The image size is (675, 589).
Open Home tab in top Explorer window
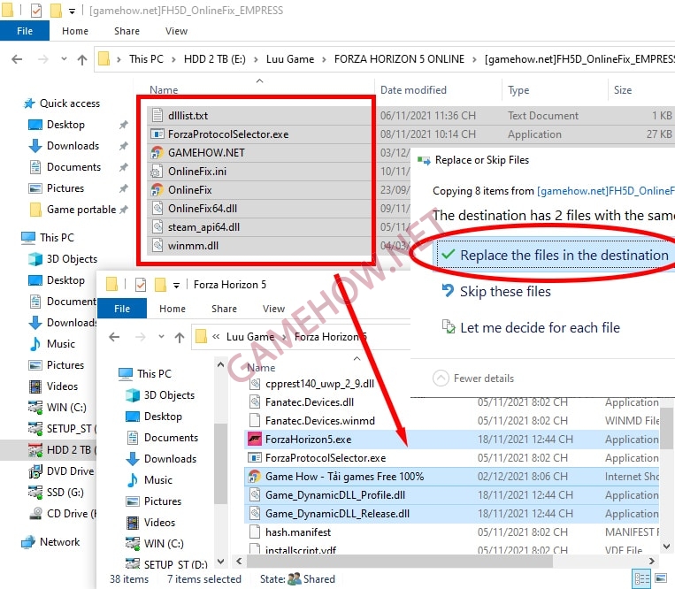click(x=75, y=31)
